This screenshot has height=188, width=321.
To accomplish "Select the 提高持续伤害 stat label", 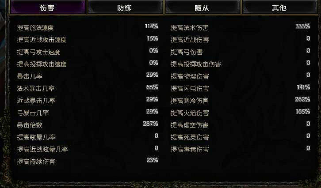I will 36,162.
